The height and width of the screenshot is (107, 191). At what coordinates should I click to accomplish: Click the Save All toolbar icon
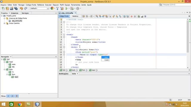16,8
